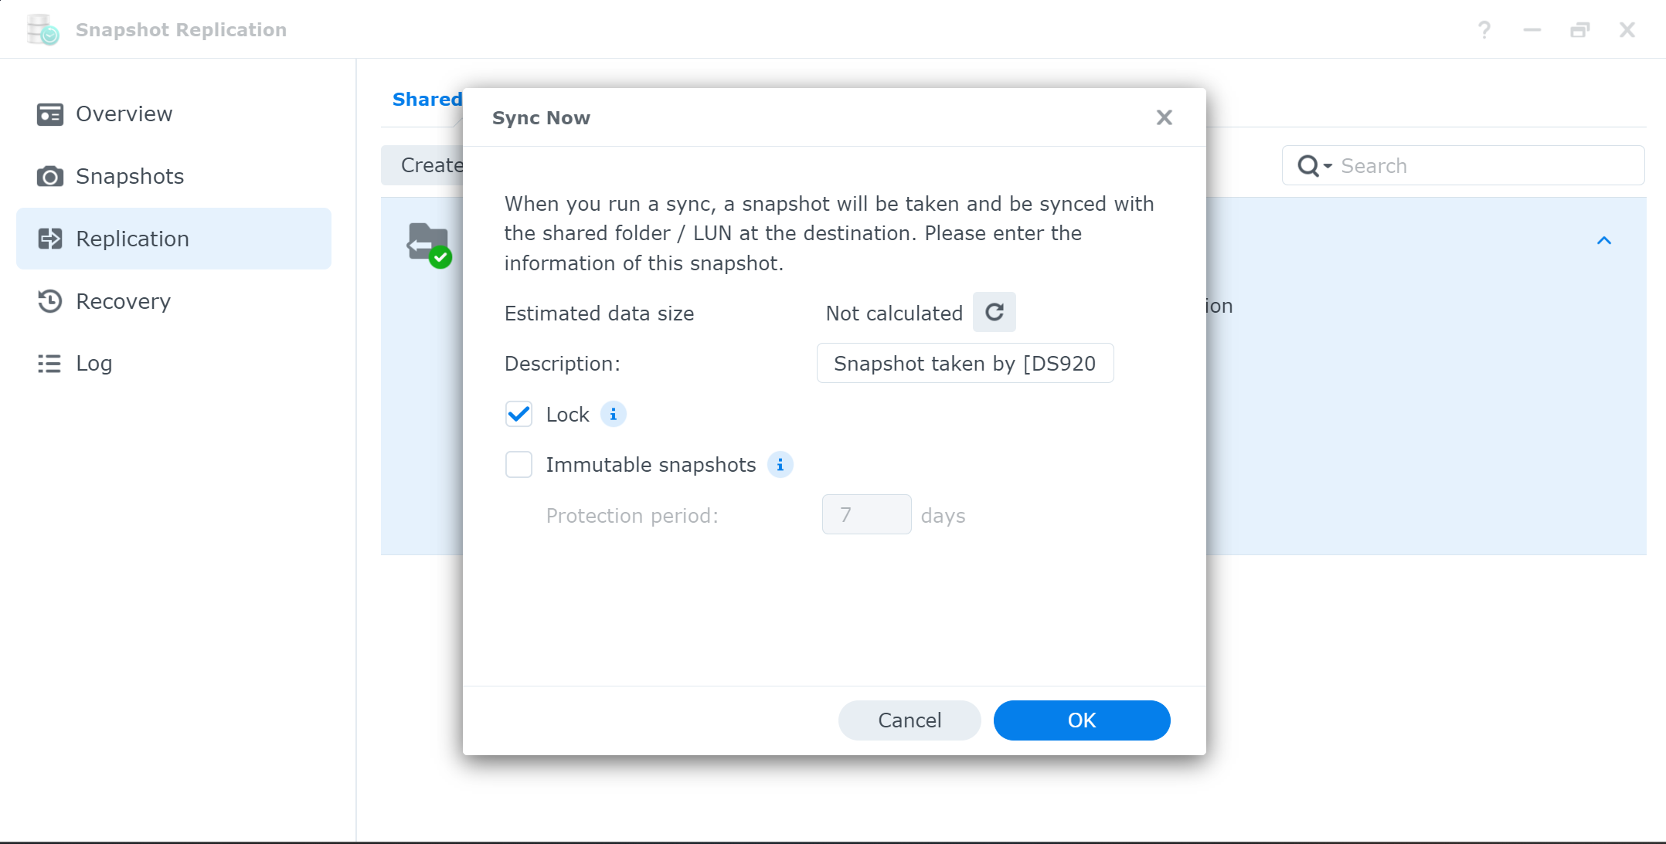
Task: Click the Protection period days field
Action: click(x=867, y=514)
